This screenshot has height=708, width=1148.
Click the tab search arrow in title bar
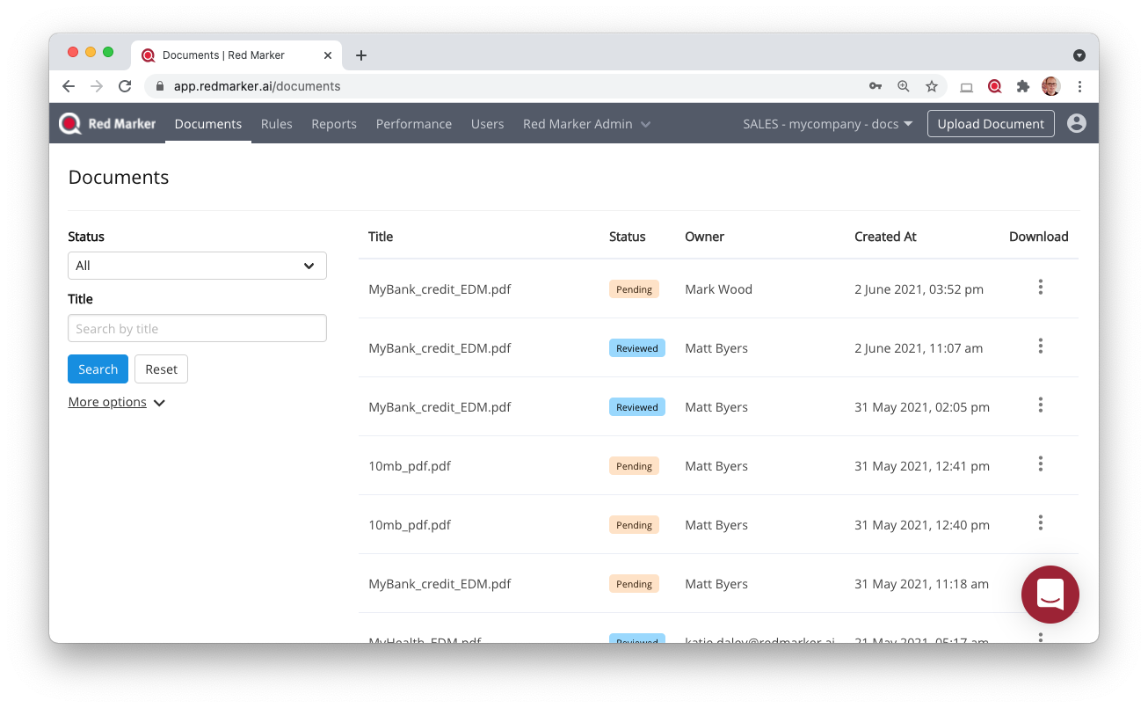[1079, 55]
